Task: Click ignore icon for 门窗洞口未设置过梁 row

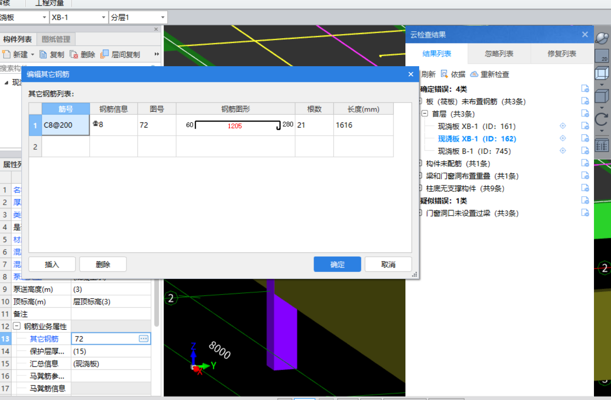Action: tap(585, 213)
